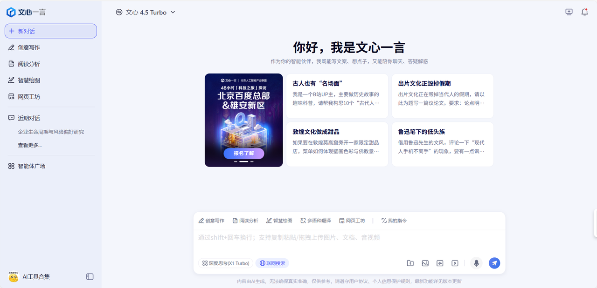
Task: Open the 个人信息保护规则 footer link
Action: pyautogui.click(x=391, y=281)
